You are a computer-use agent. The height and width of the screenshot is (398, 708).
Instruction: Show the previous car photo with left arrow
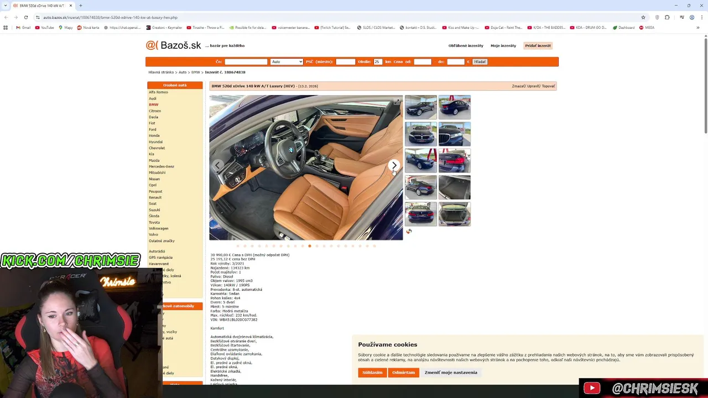pyautogui.click(x=218, y=165)
